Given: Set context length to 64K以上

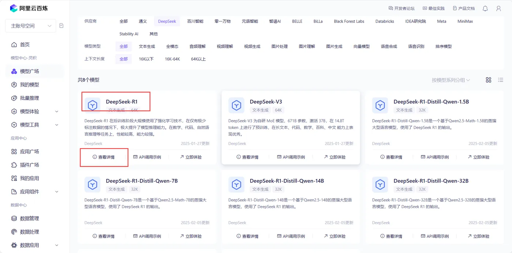Looking at the screenshot, I should tap(198, 59).
